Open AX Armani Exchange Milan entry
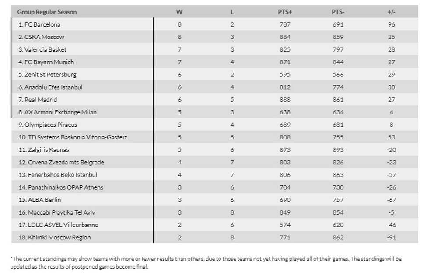448x274 pixels. [x=60, y=112]
